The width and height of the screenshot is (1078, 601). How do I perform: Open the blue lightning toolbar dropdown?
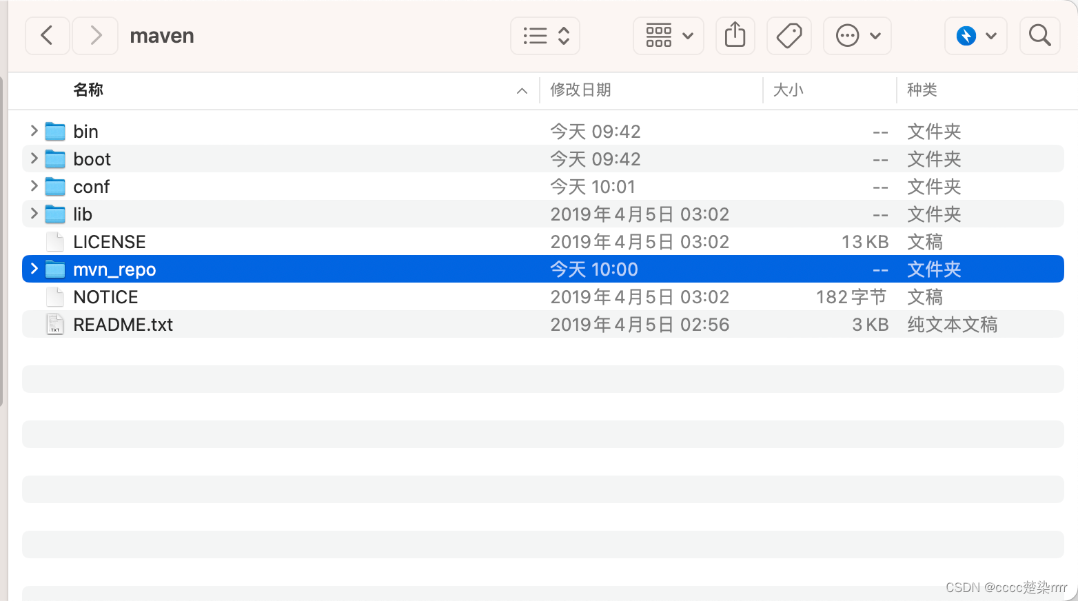click(976, 35)
